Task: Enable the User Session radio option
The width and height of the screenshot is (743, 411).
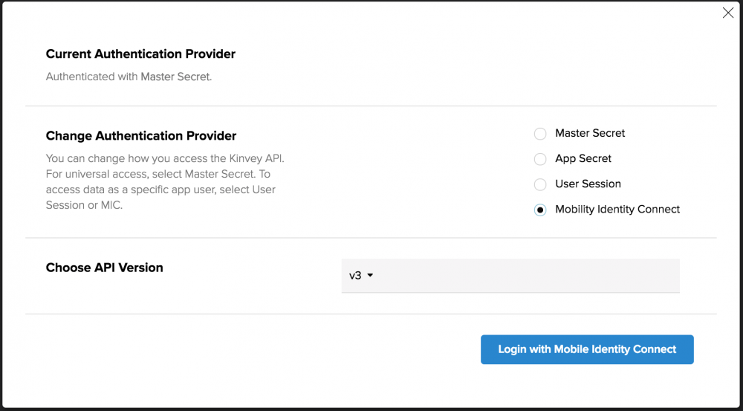Action: click(x=540, y=184)
